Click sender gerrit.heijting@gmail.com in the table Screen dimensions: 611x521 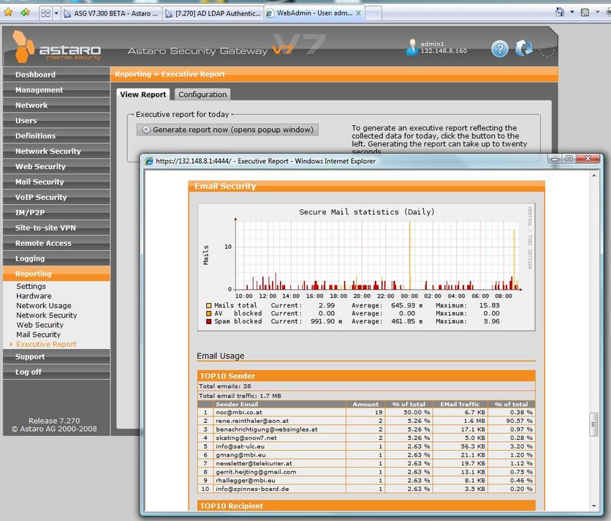[x=256, y=472]
